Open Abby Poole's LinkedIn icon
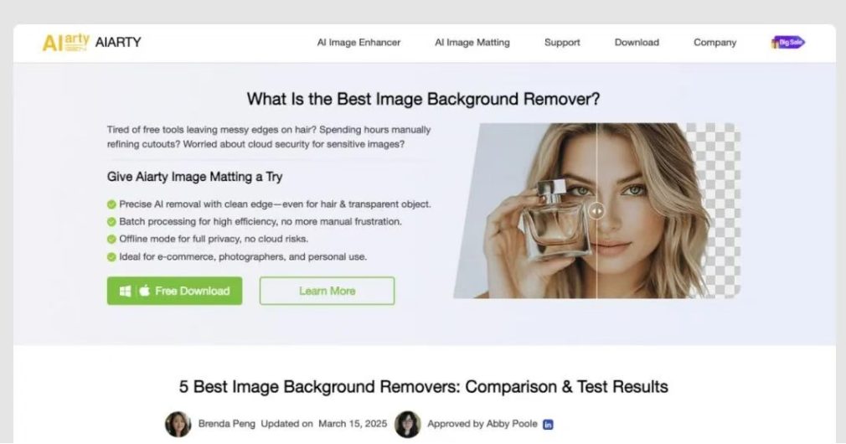Viewport: 846px width, 444px height. [x=548, y=425]
